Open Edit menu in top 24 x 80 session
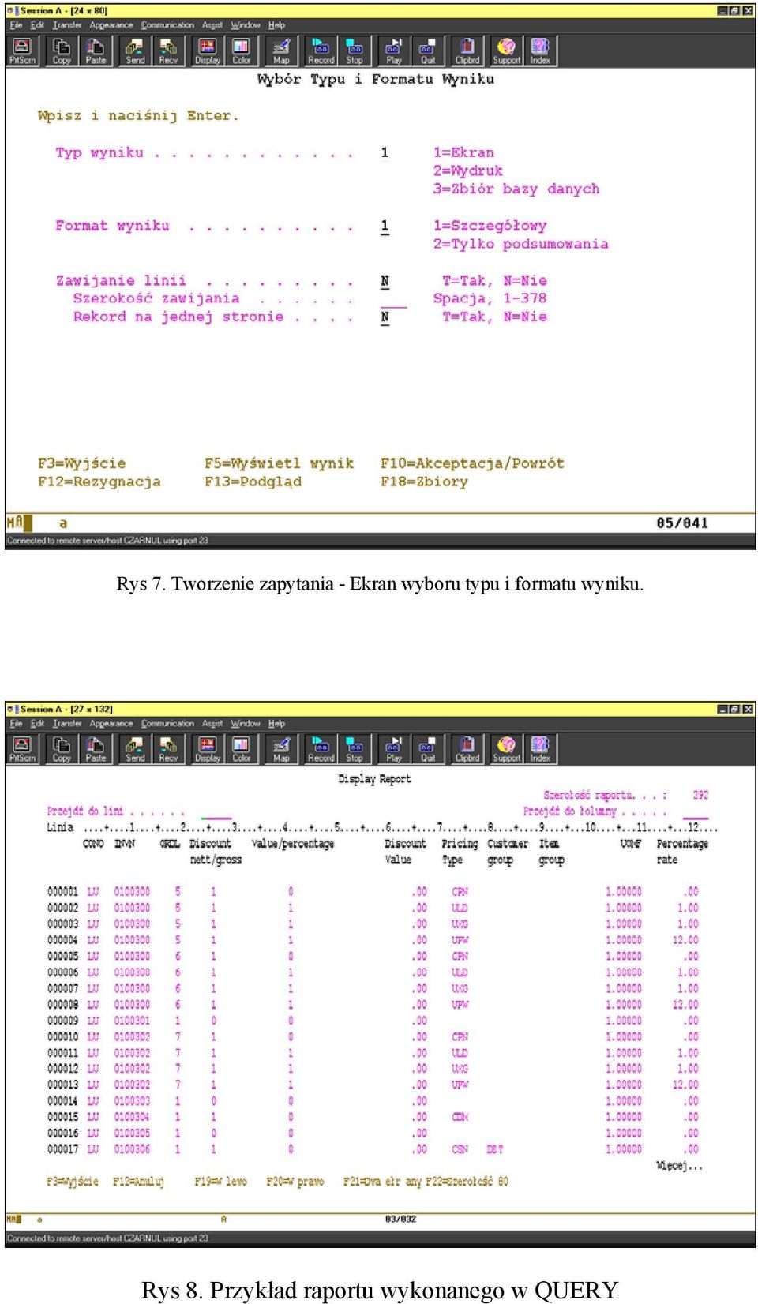The height and width of the screenshot is (1304, 758). click(x=37, y=25)
